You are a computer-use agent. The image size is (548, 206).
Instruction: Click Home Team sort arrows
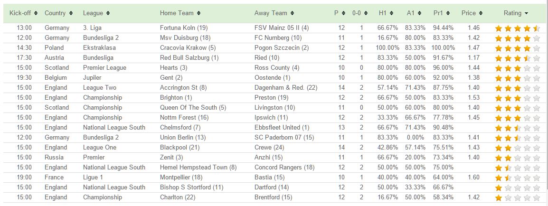click(198, 13)
